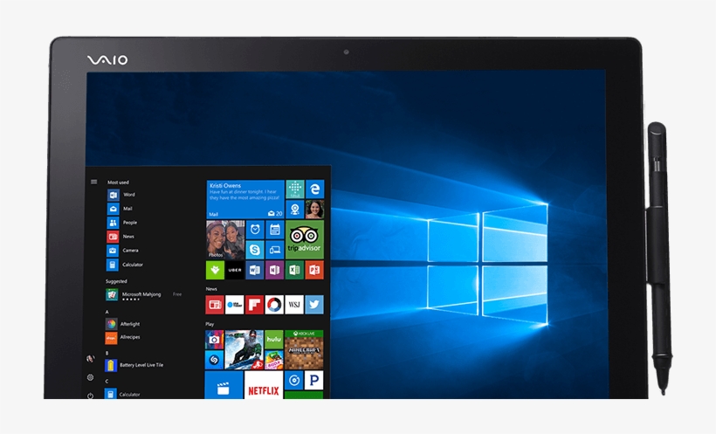
Task: Open the Microsoft Edge tile
Action: [314, 189]
